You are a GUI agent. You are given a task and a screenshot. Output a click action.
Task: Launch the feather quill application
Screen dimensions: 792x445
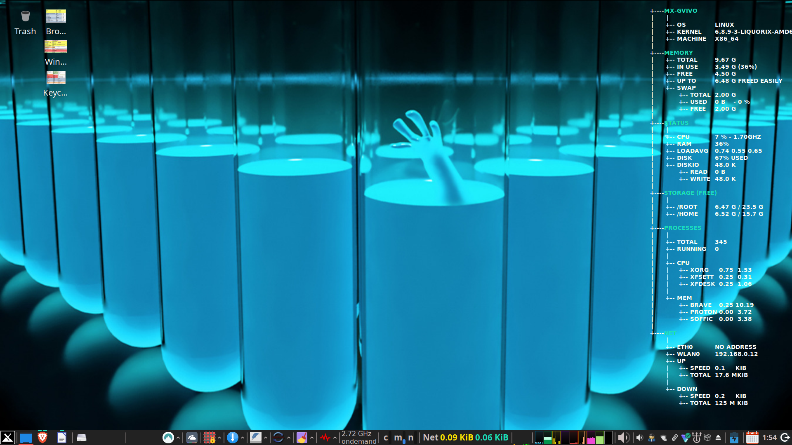[256, 438]
